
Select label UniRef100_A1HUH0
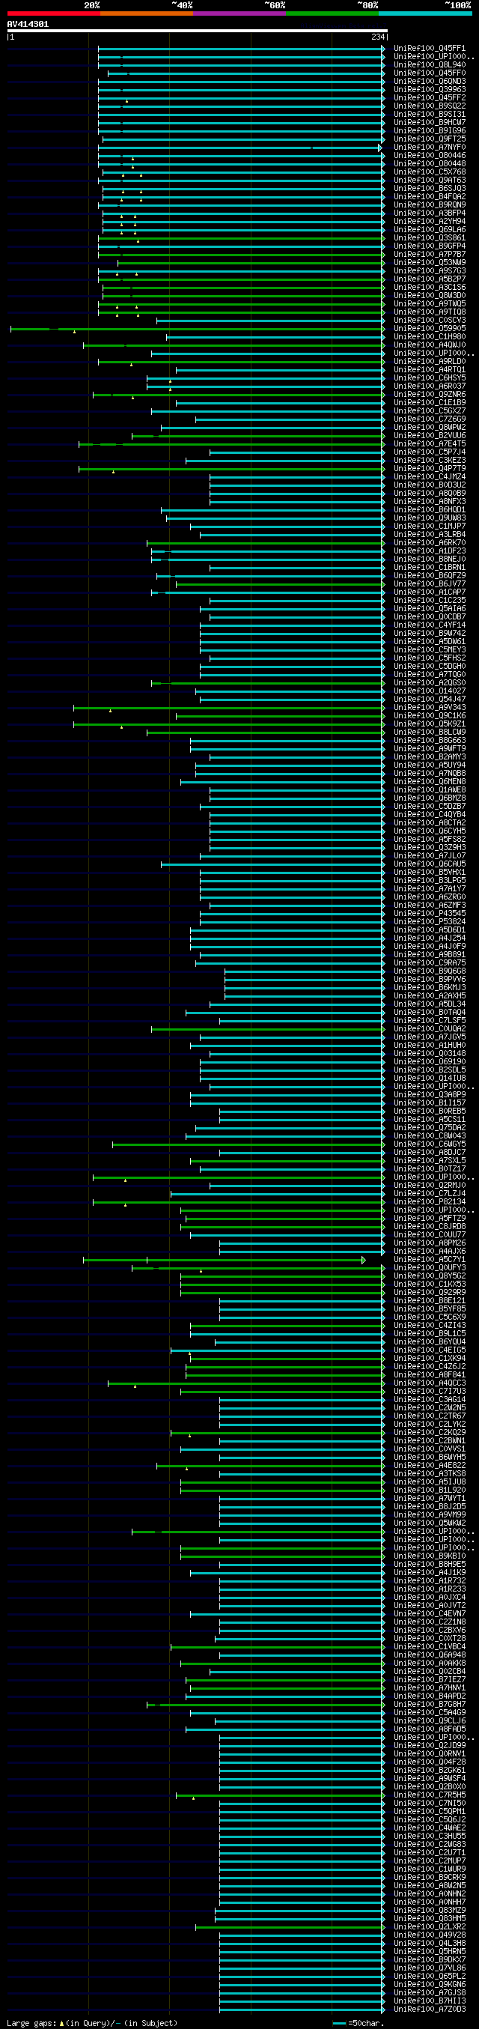click(430, 1046)
